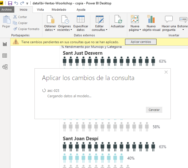Click the Orígenes recientes icon
The height and width of the screenshot is (168, 188).
pyautogui.click(x=65, y=19)
